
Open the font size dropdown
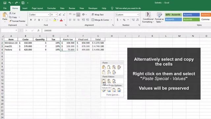(56, 15)
